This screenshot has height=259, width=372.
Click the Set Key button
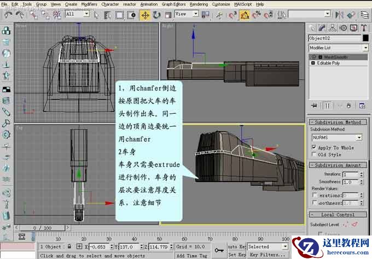coord(237,255)
